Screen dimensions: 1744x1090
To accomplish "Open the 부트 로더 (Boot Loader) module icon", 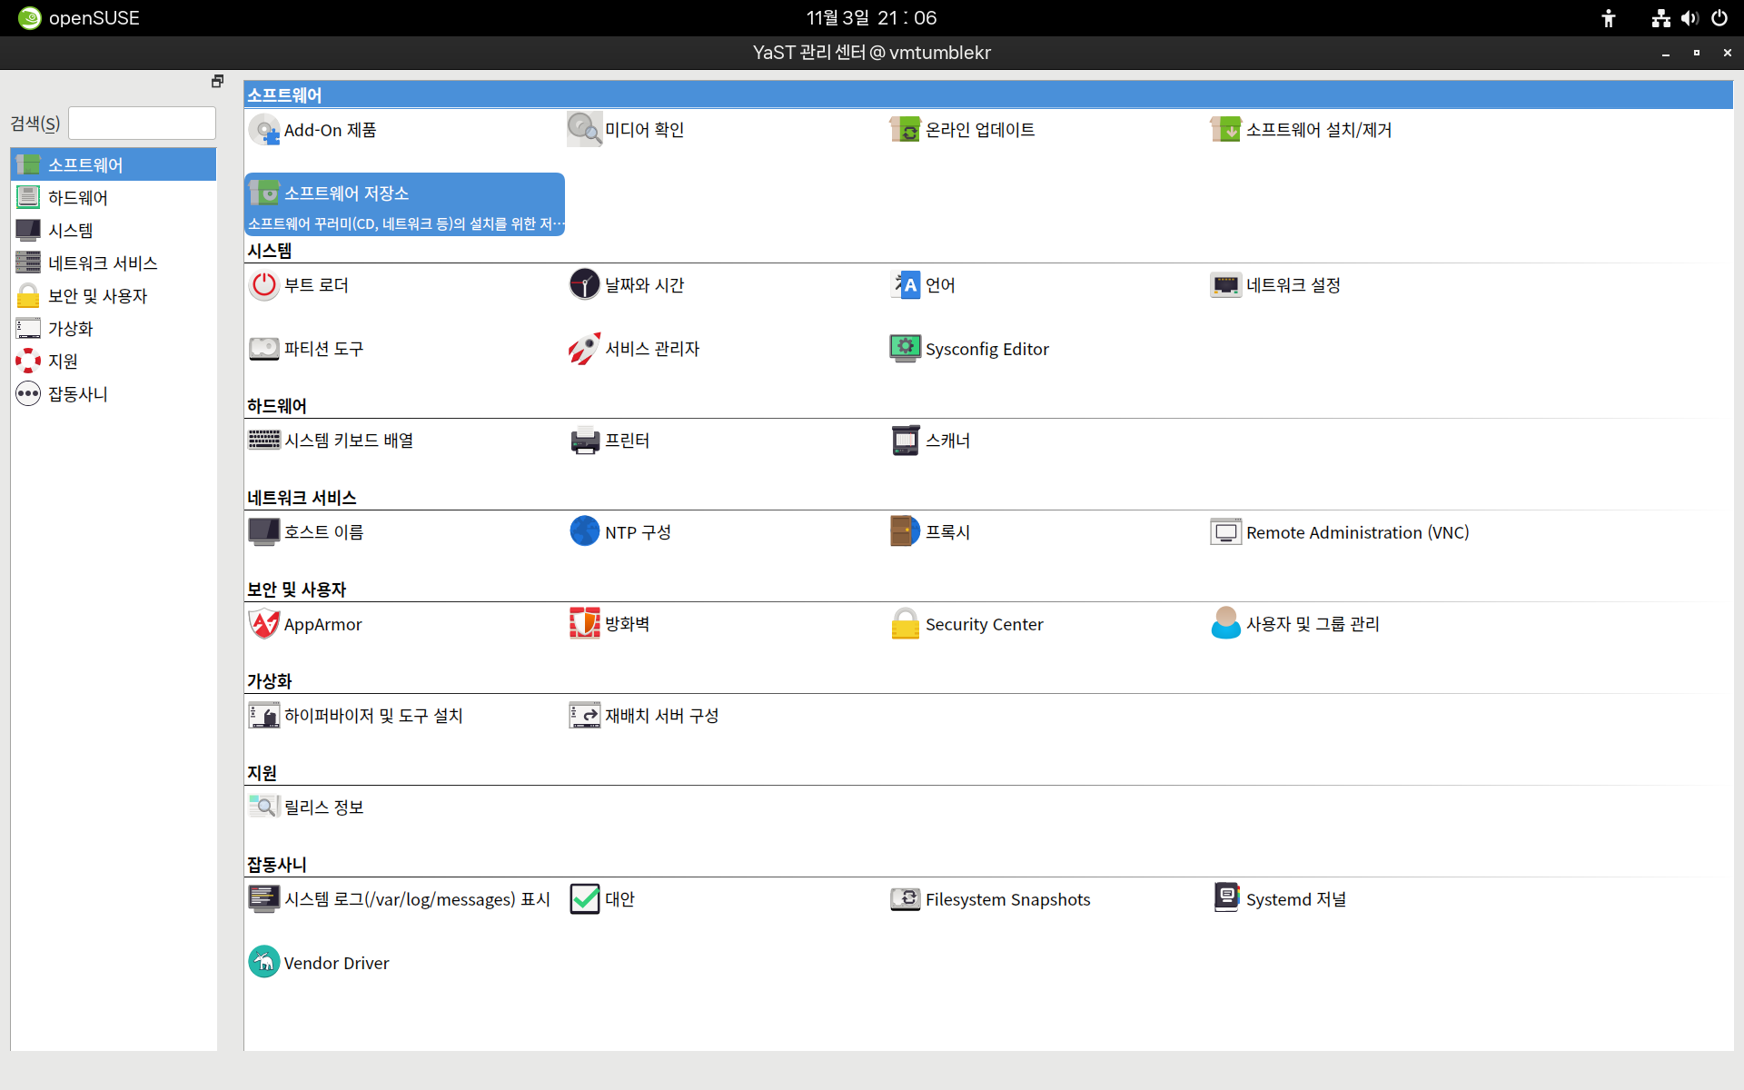I will coord(263,285).
